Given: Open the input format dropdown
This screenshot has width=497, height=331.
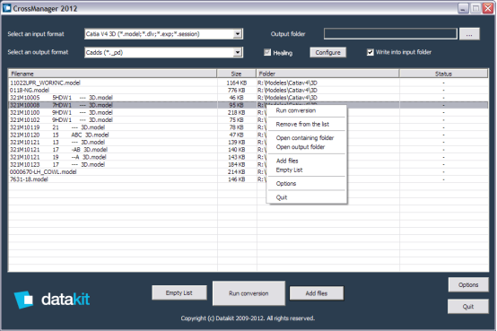Looking at the screenshot, I should click(238, 34).
